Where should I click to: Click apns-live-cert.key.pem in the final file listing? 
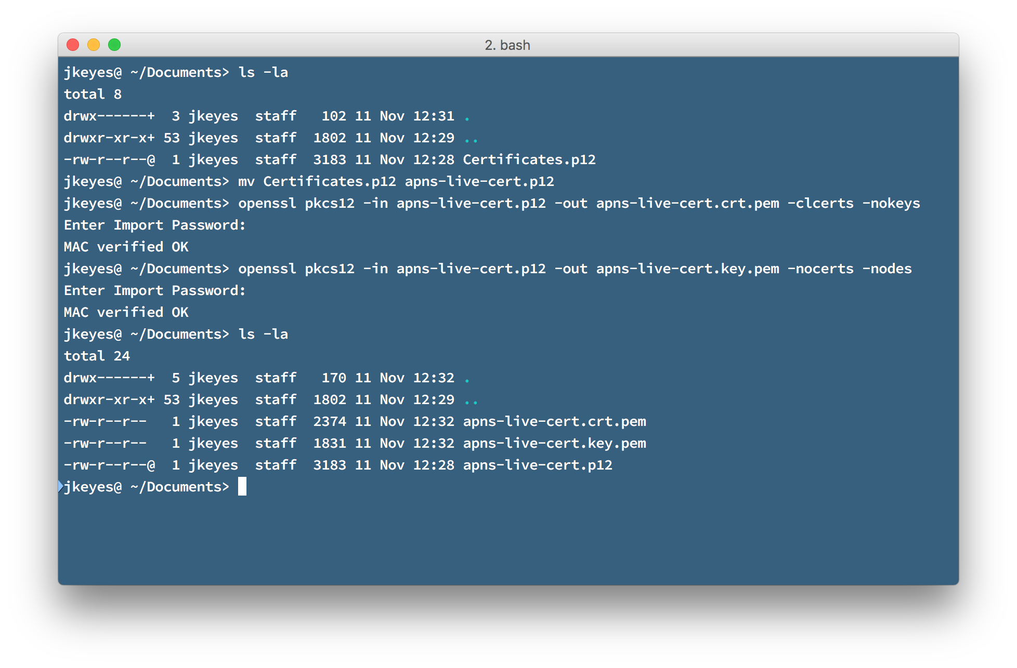(554, 443)
